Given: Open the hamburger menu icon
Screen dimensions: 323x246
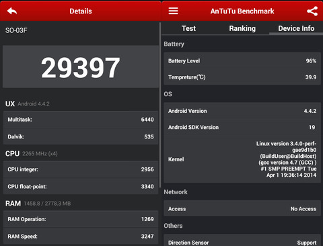Looking at the screenshot, I should [173, 11].
